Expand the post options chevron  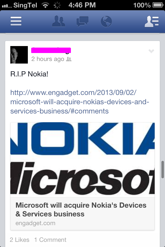[151, 51]
